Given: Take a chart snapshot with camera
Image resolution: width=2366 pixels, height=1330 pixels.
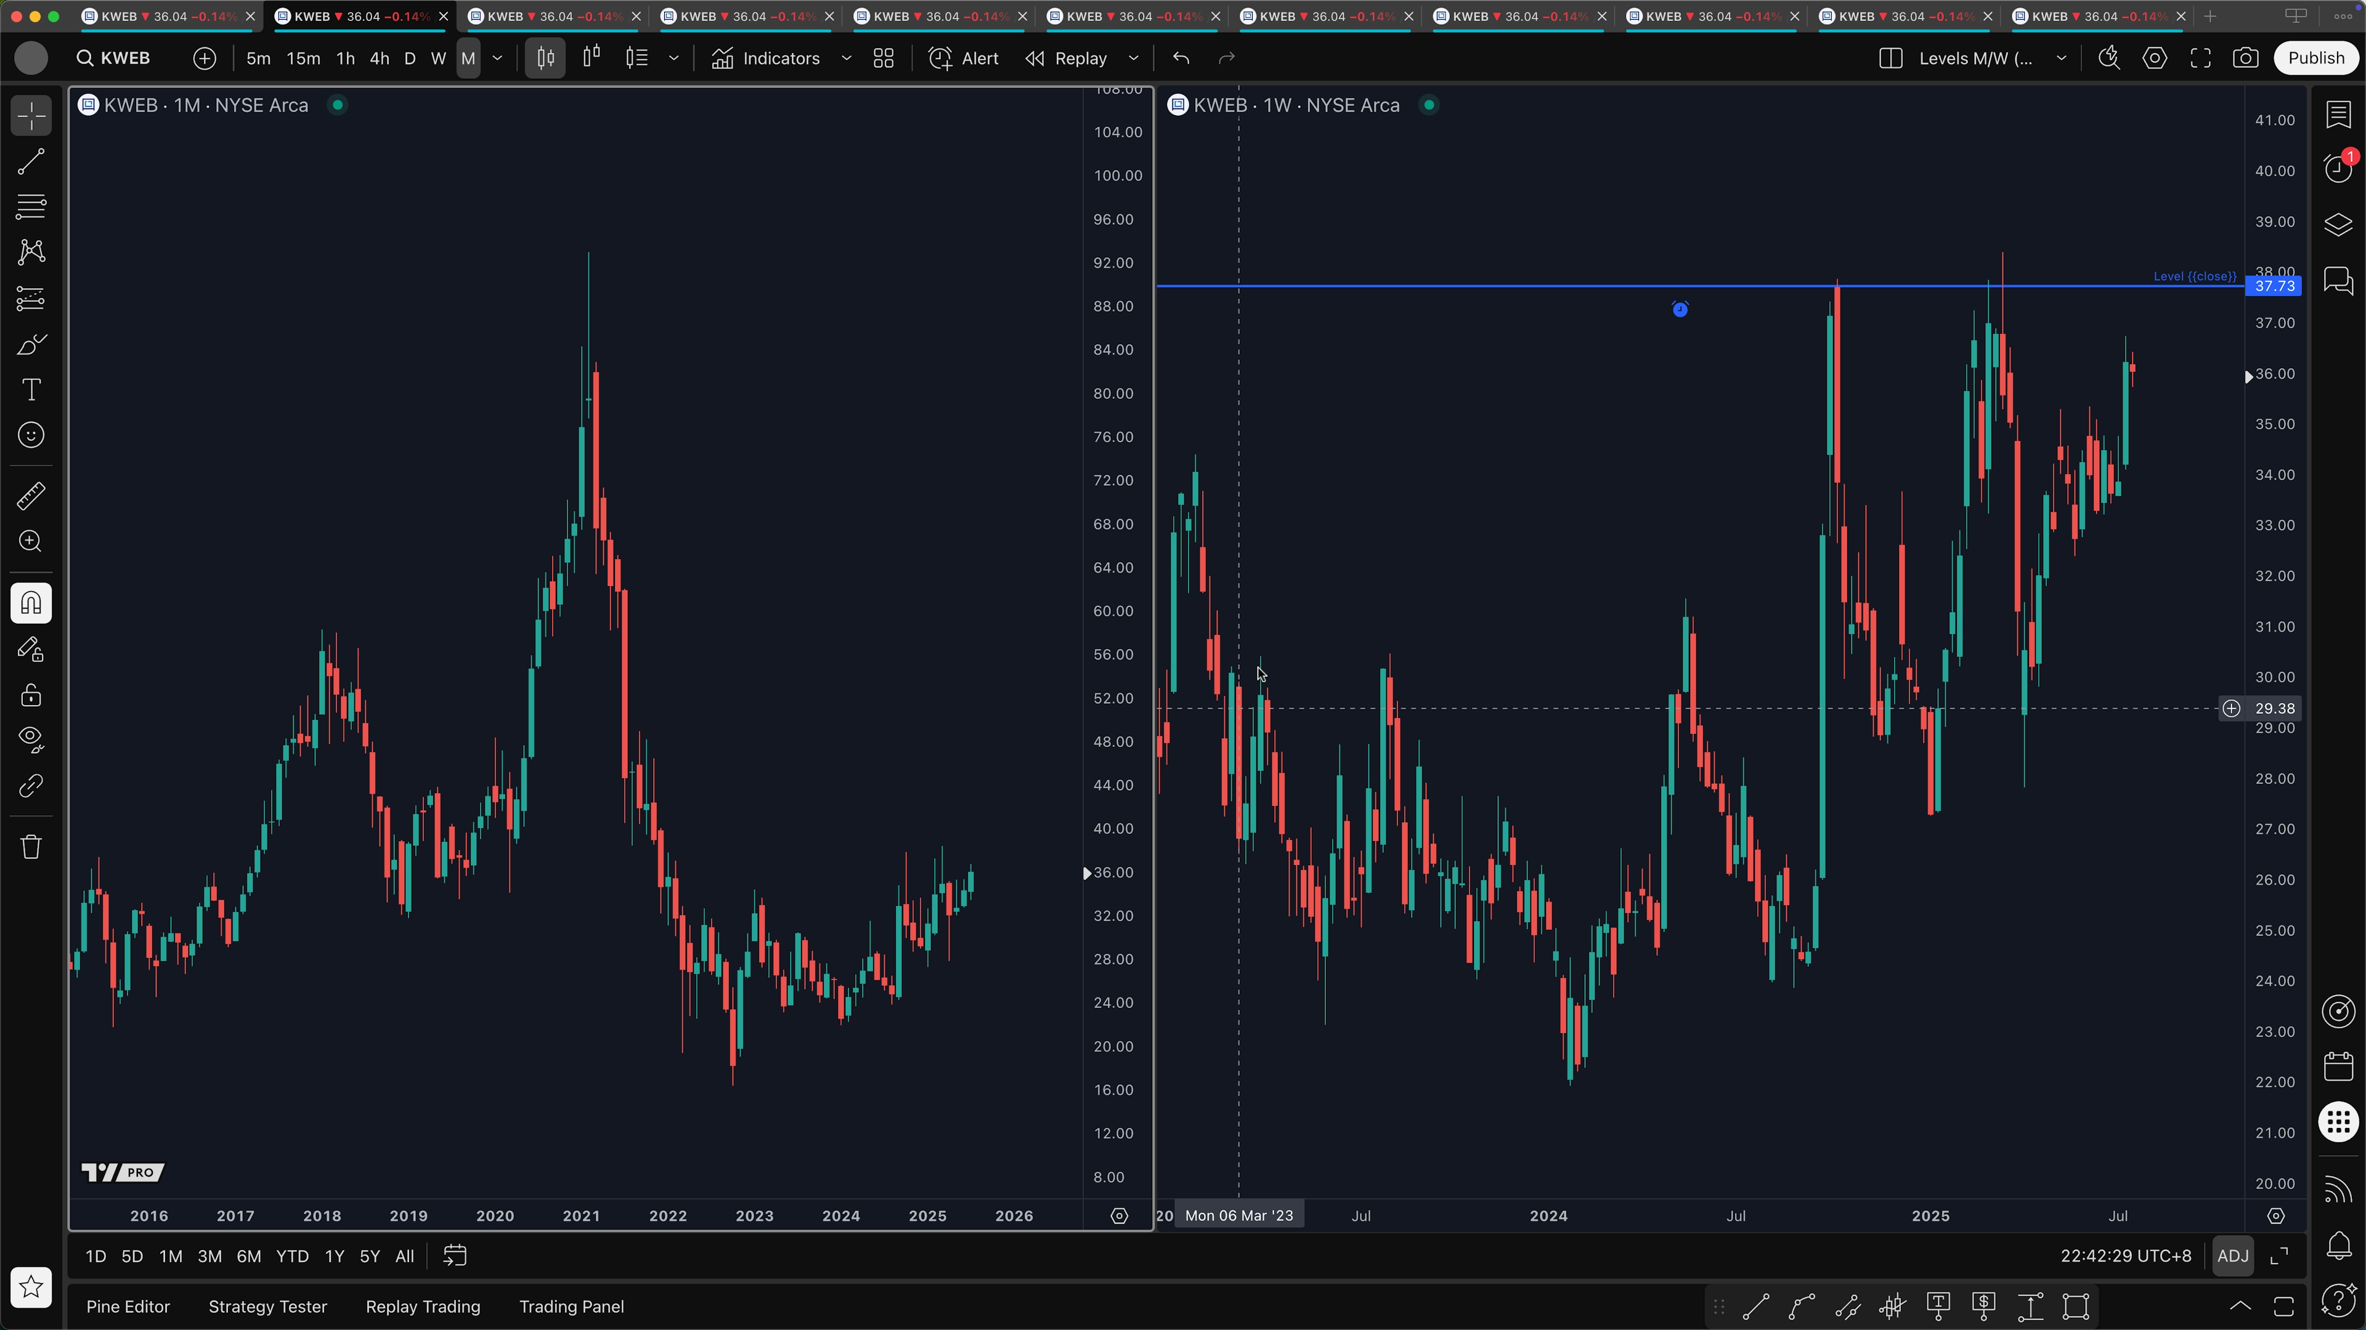Looking at the screenshot, I should 2246,58.
